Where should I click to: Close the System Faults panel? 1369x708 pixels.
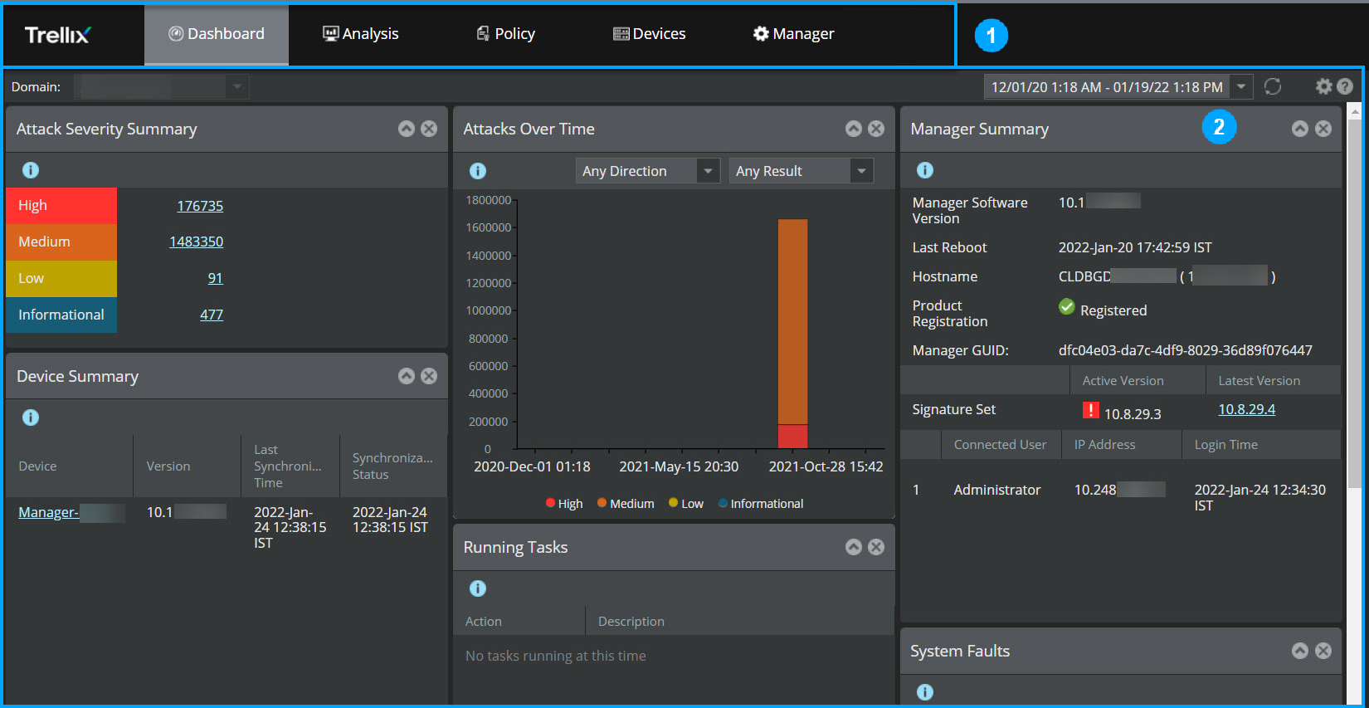(x=1323, y=651)
